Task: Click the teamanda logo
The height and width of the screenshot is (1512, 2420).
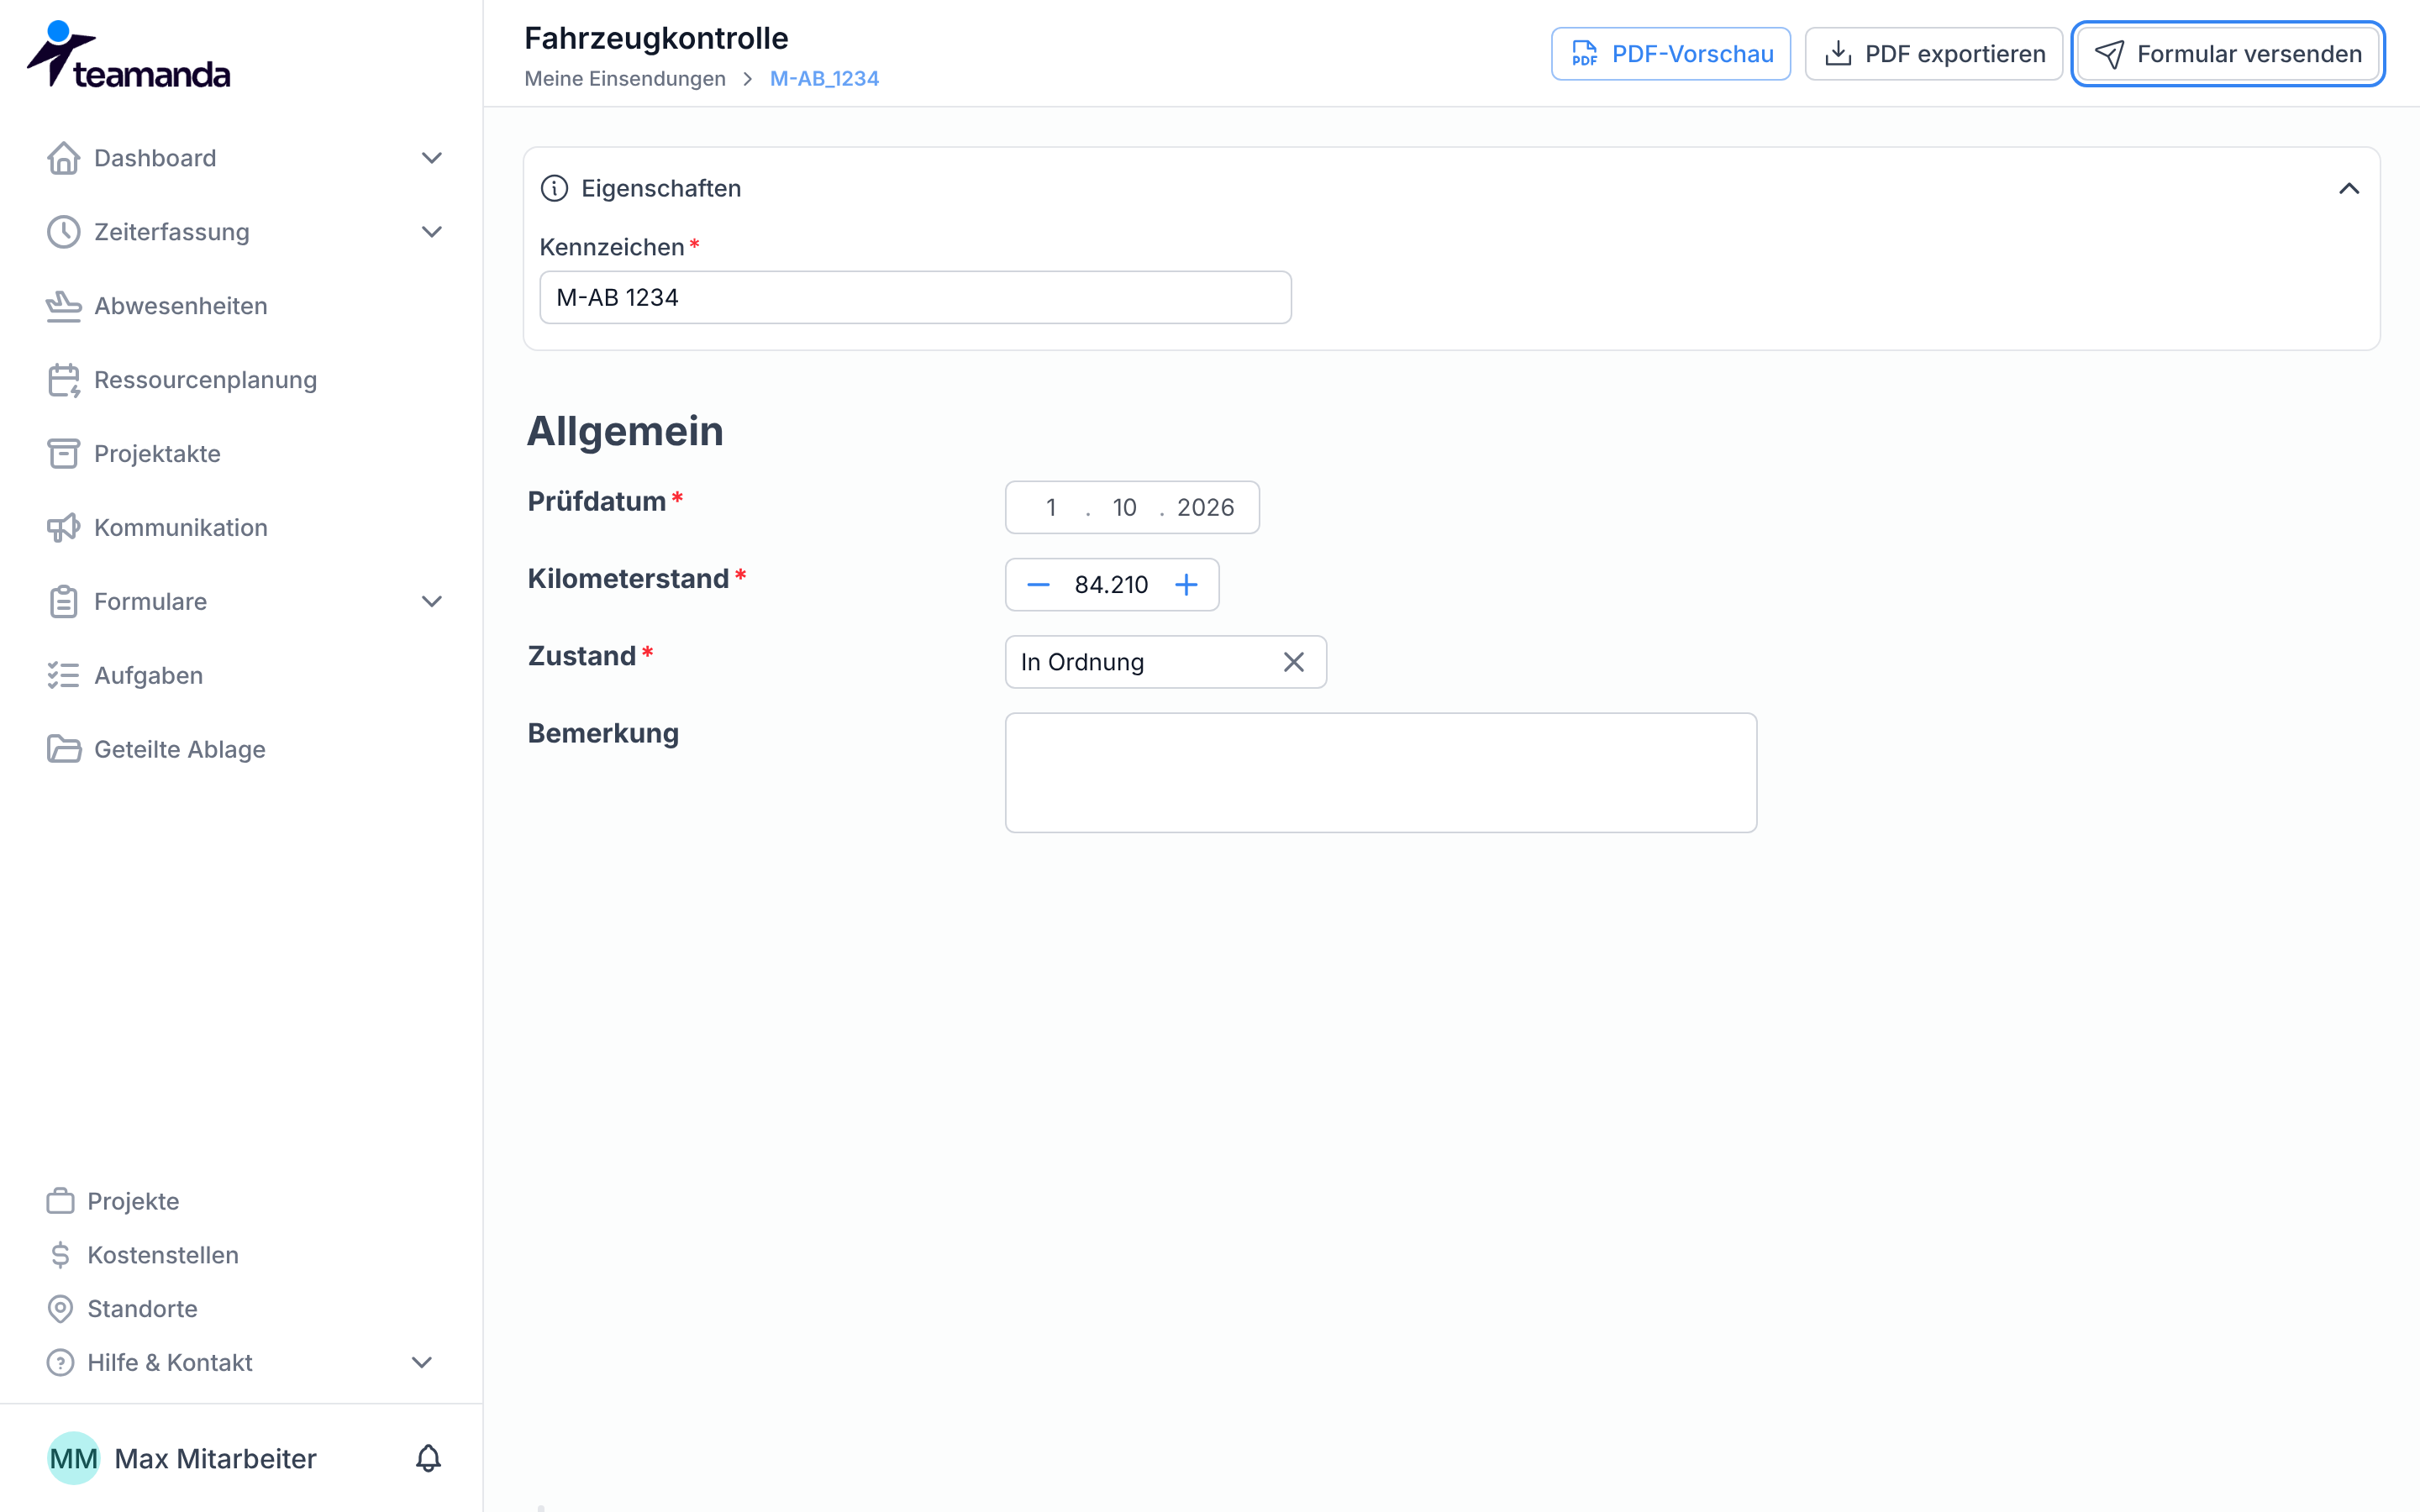Action: 128,55
